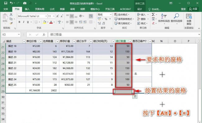The image size is (202, 123).
Task: Switch to the Data (数据) tab
Action: tap(62, 9)
